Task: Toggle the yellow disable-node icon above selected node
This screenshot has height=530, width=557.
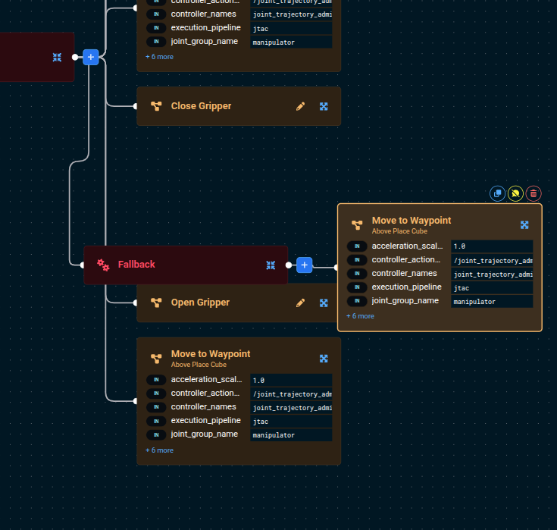Action: point(515,193)
